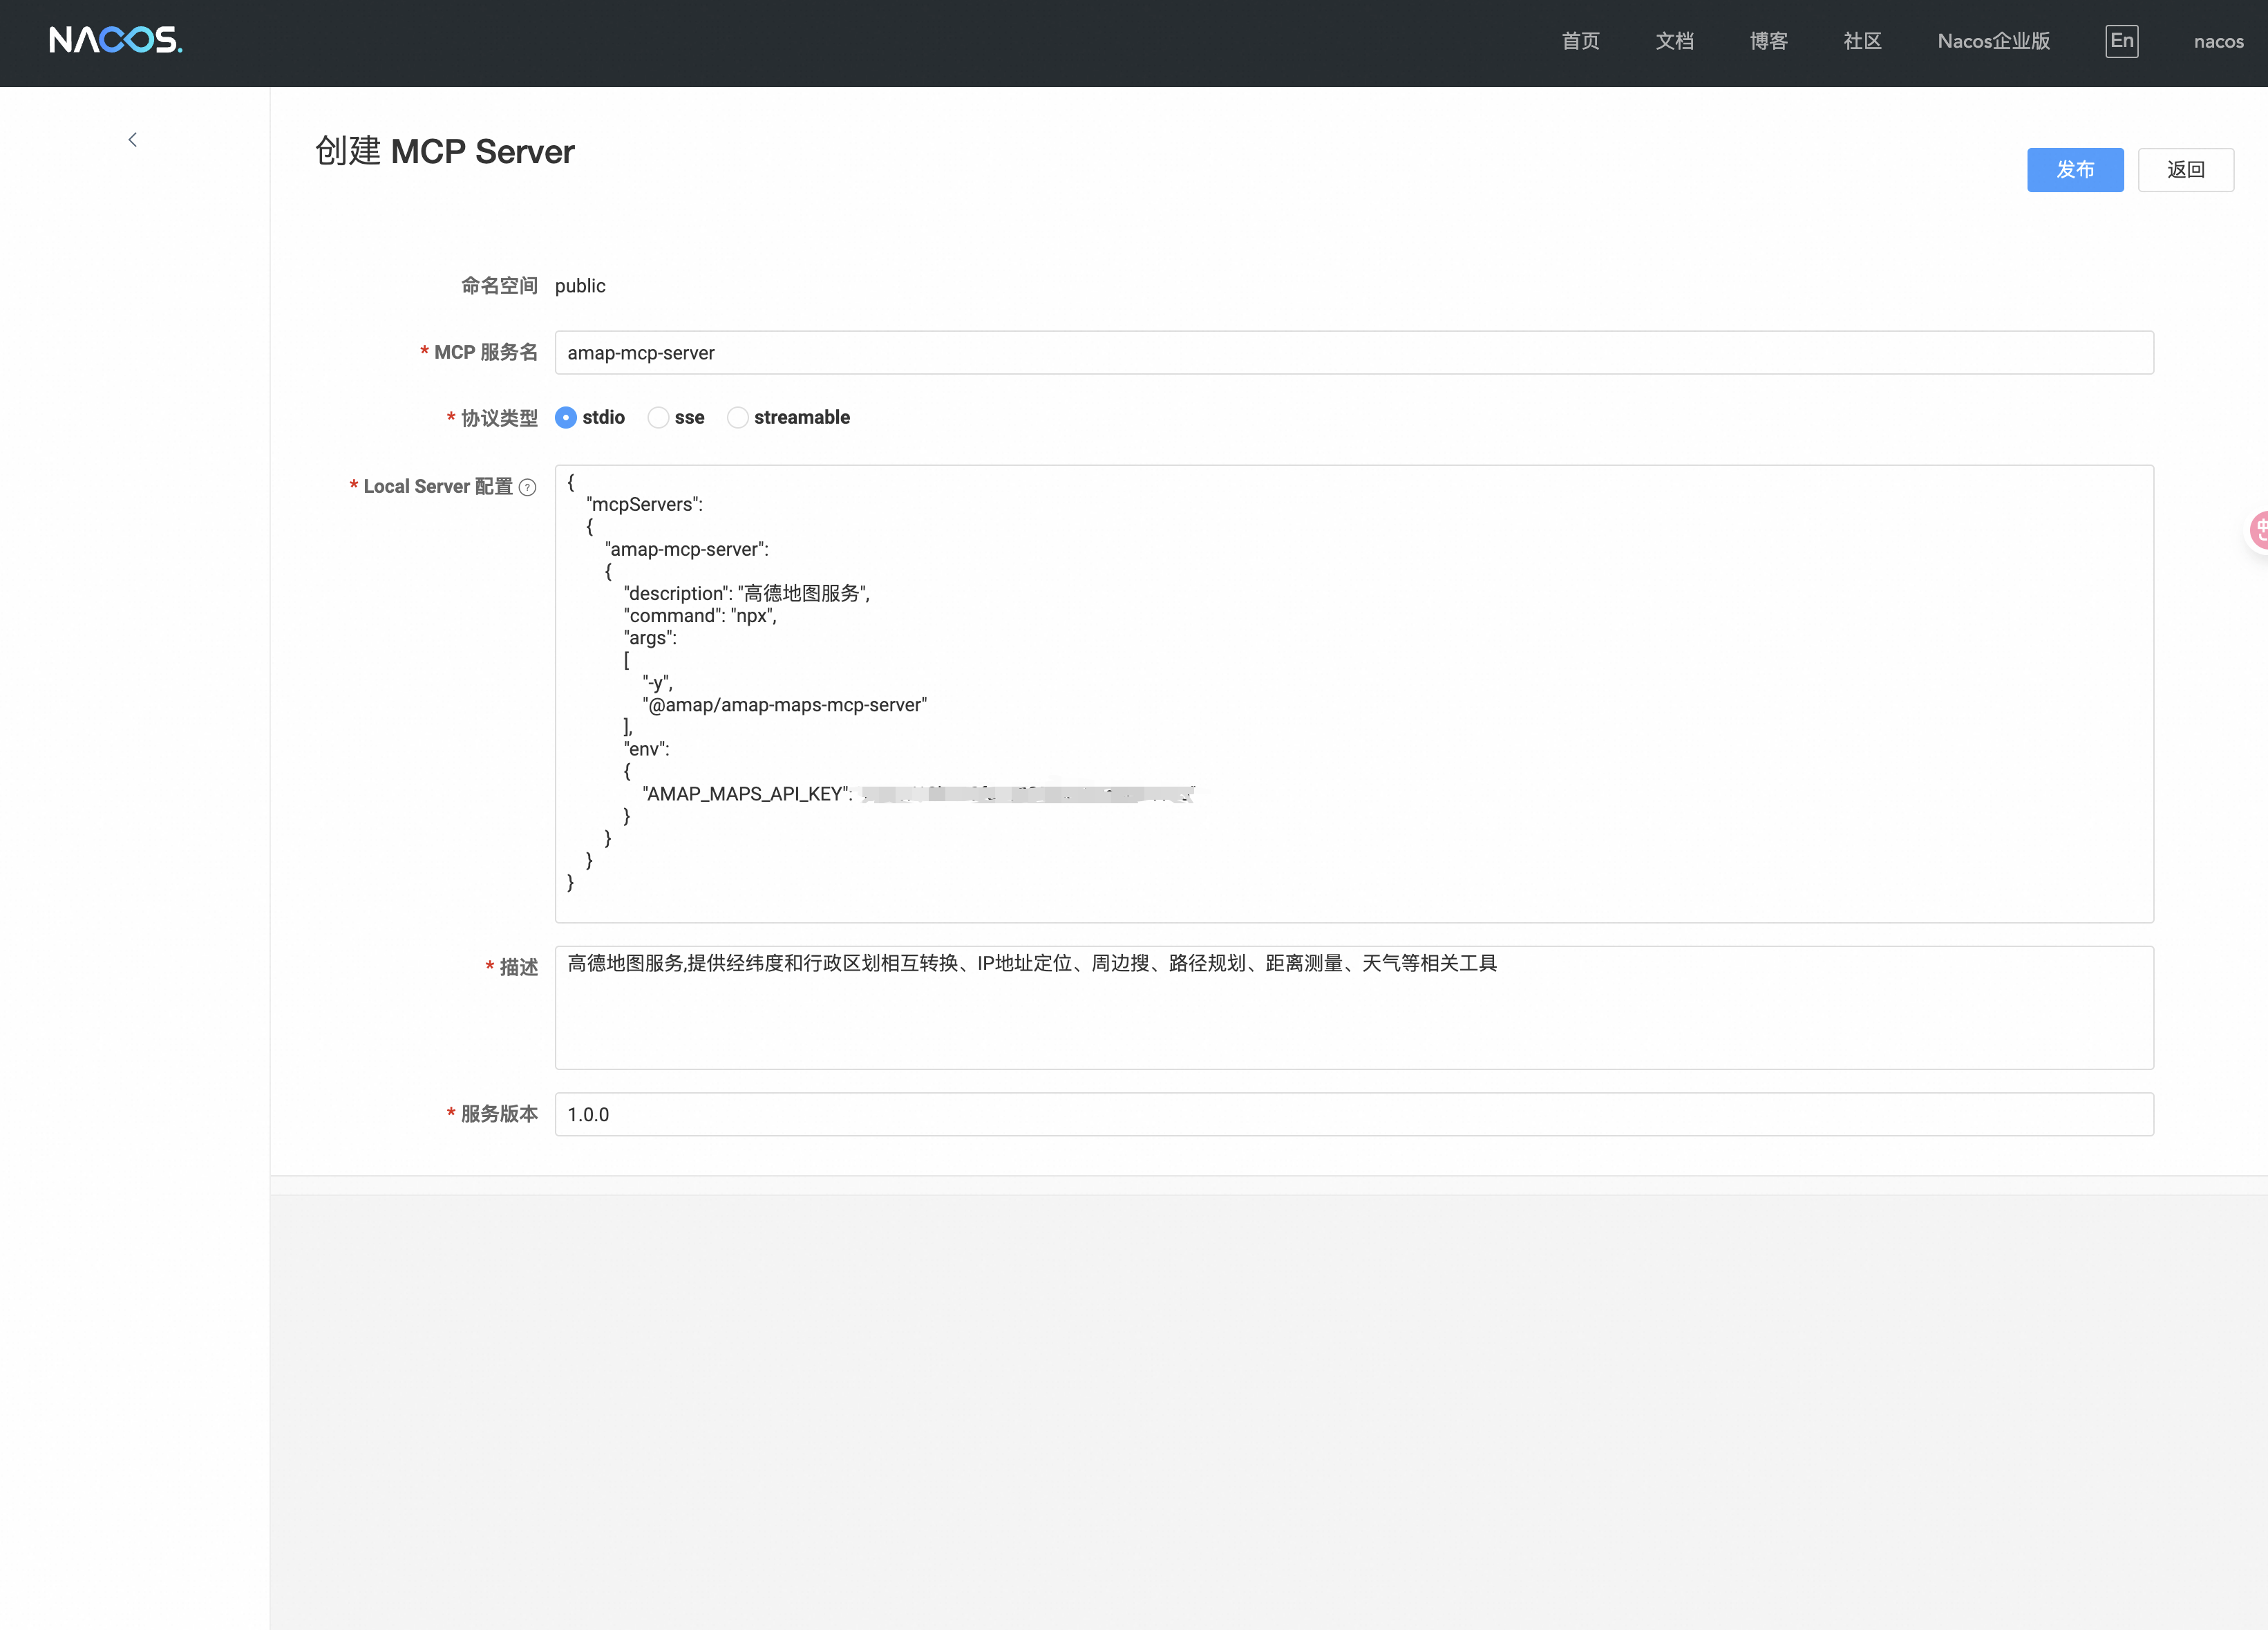Image resolution: width=2268 pixels, height=1630 pixels.
Task: Select the stdio protocol option
Action: coord(567,418)
